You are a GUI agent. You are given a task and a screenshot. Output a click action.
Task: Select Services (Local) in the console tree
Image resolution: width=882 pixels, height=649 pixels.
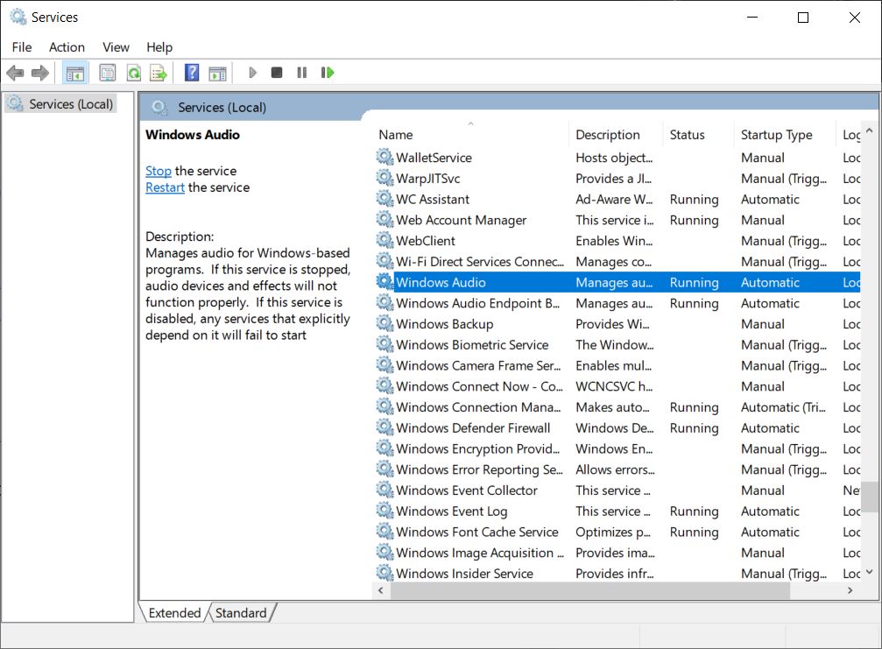coord(60,104)
